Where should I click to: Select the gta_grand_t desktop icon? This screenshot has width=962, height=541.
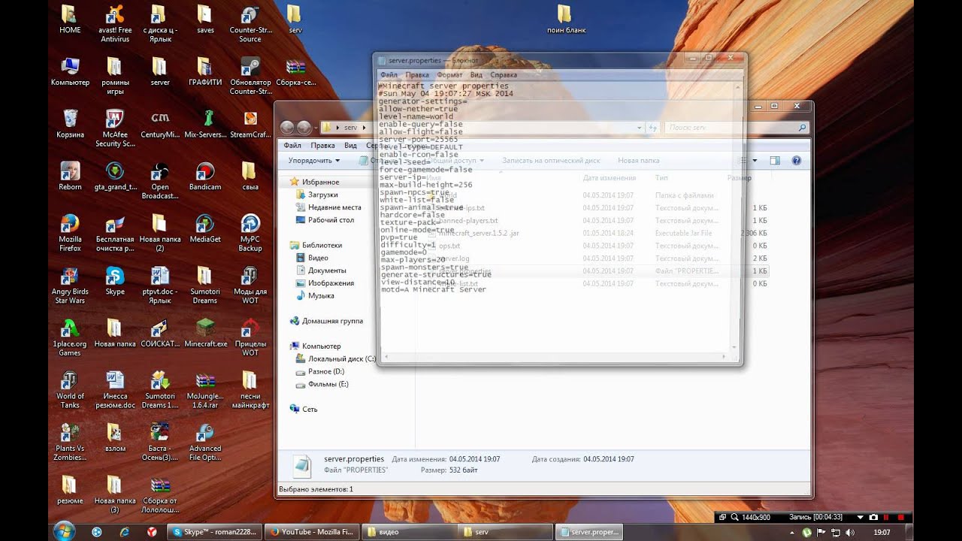pos(115,177)
